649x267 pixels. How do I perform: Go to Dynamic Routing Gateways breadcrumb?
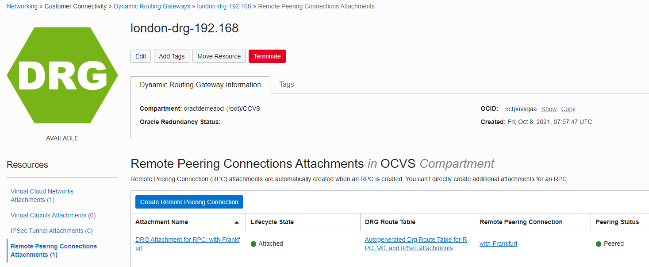[x=152, y=6]
